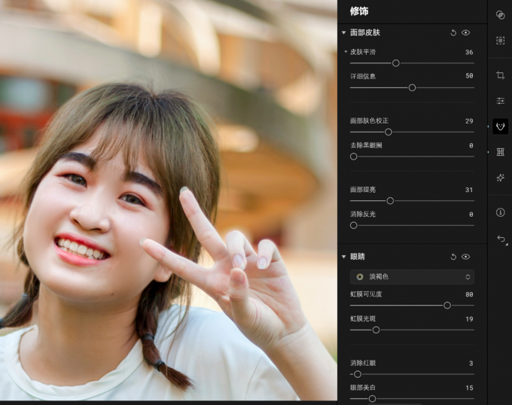This screenshot has height=405, width=512.
Task: Click the 眼部美白 value 15
Action: 469,388
